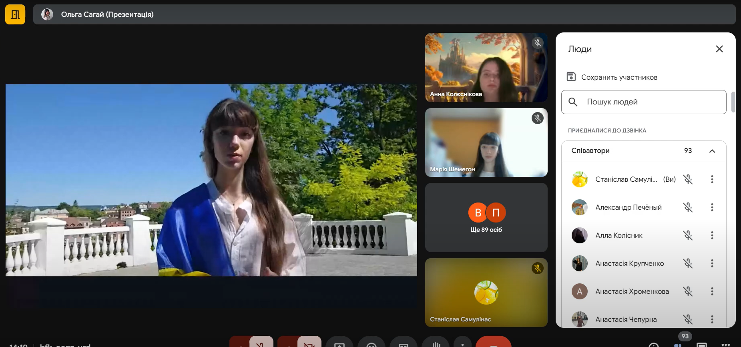Click red leave call button
Viewport: 741px width, 347px height.
[x=493, y=343]
